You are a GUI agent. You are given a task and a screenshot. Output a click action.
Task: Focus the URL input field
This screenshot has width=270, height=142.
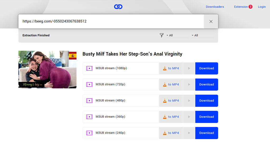coord(111,21)
